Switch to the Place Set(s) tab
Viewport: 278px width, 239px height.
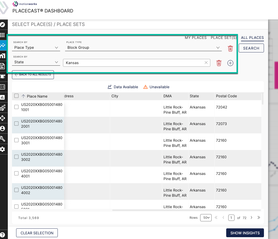[x=224, y=38]
